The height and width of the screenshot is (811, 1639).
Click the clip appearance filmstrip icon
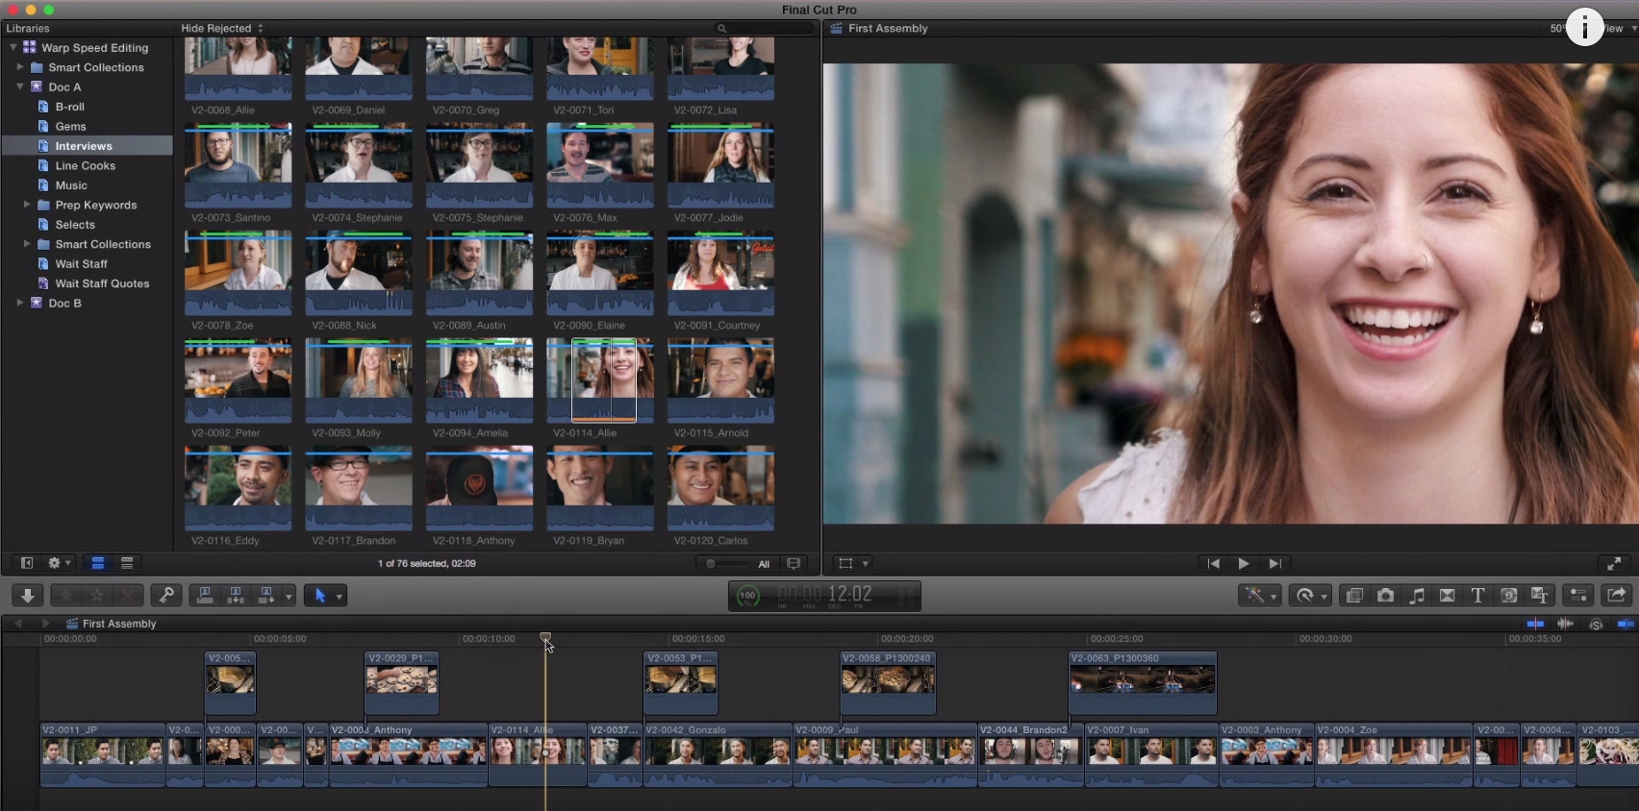794,564
